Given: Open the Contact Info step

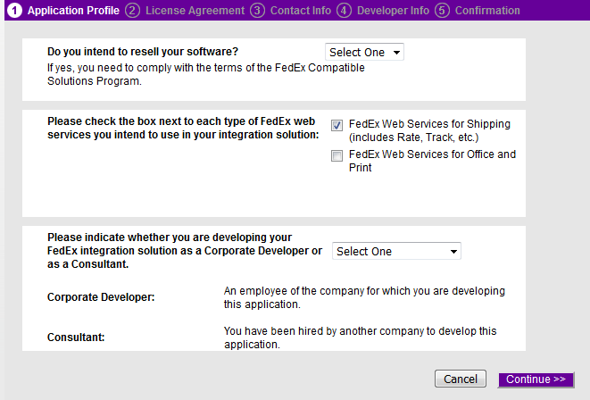Looking at the screenshot, I should [x=300, y=11].
